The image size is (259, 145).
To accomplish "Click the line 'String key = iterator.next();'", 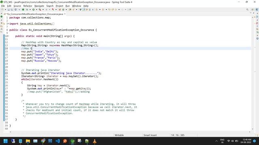I will pyautogui.click(x=49, y=85).
